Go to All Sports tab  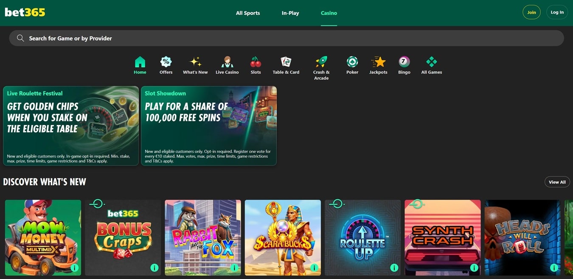(248, 13)
